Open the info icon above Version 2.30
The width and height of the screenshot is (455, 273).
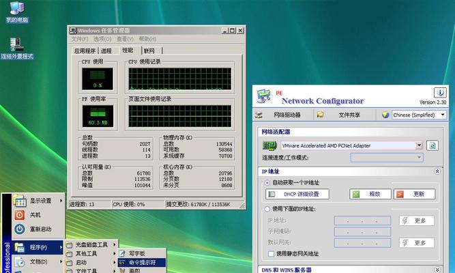click(x=440, y=93)
